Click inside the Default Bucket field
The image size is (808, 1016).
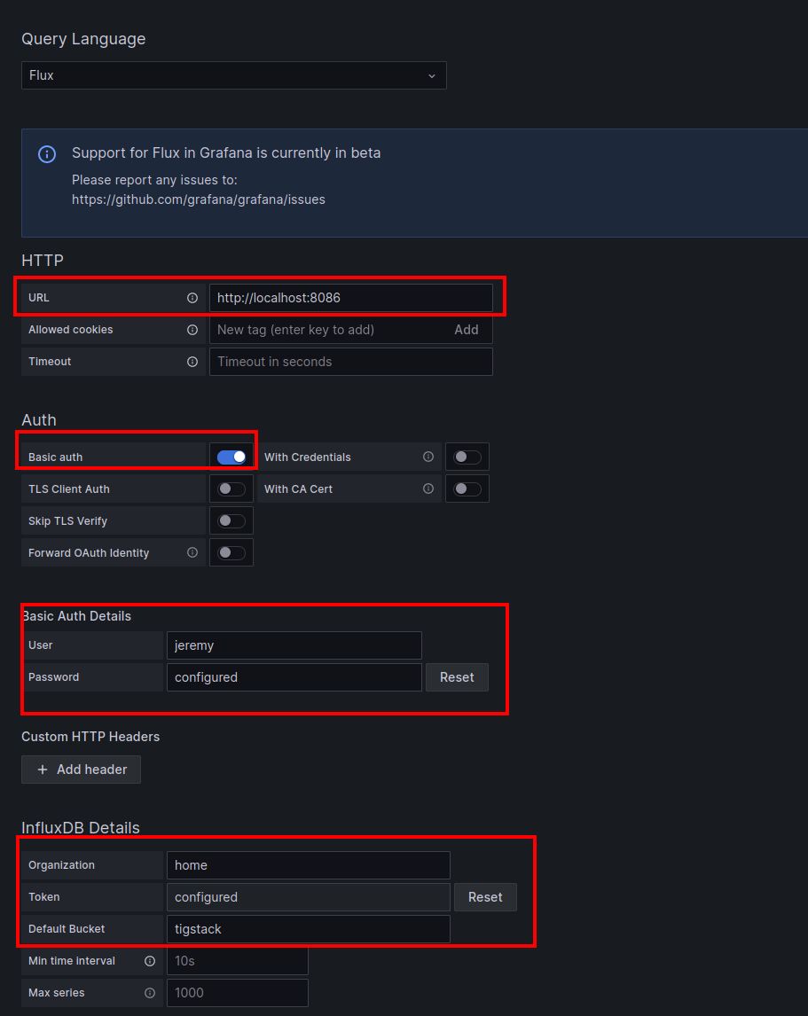pyautogui.click(x=308, y=928)
